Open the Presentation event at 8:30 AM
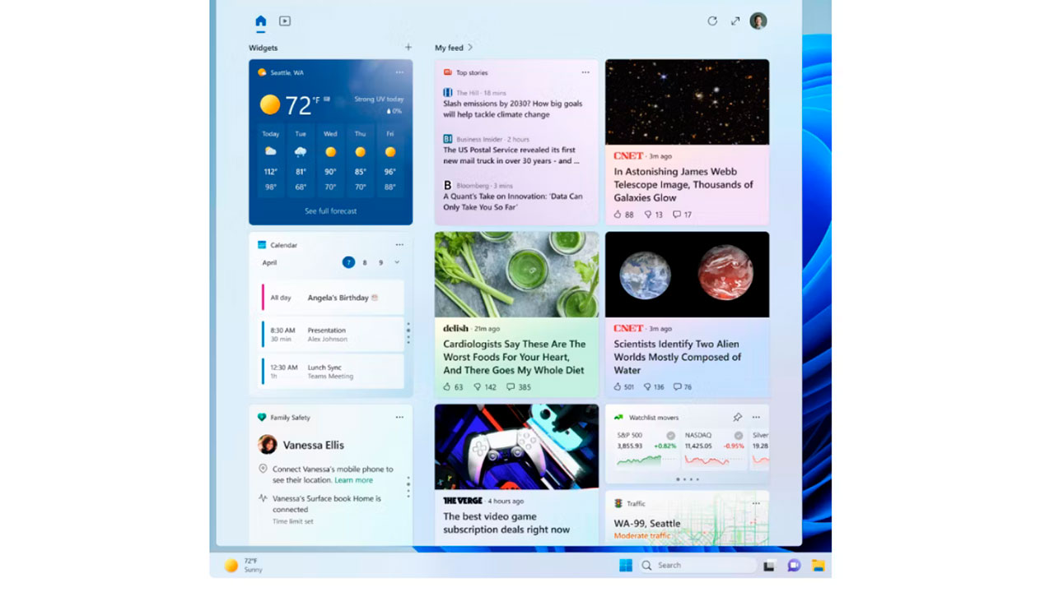The image size is (1054, 592). (333, 335)
